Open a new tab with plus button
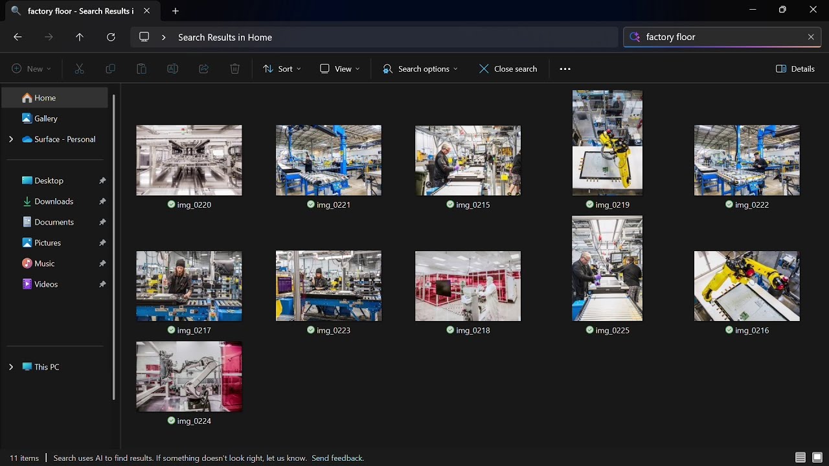The image size is (829, 466). pos(176,11)
